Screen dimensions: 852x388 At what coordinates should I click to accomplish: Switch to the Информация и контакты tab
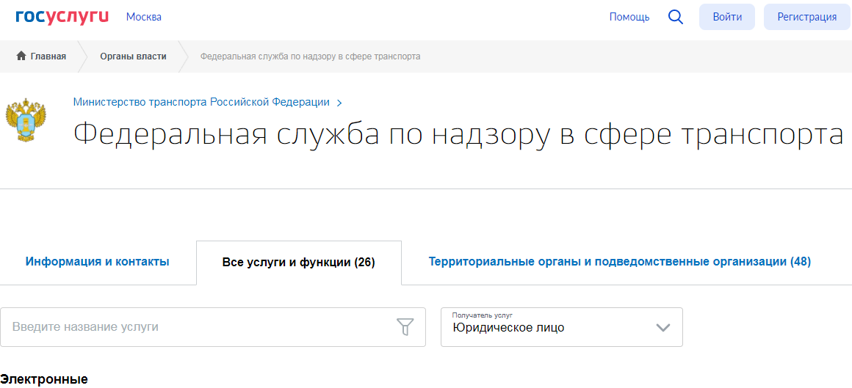pos(98,262)
